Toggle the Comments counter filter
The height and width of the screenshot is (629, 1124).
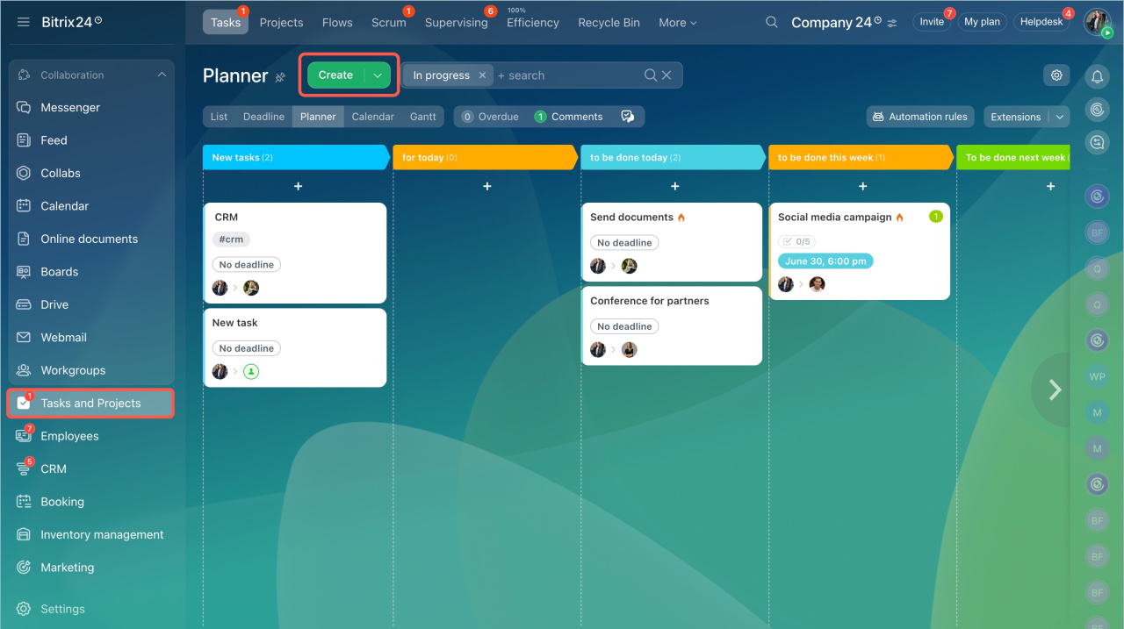click(569, 117)
